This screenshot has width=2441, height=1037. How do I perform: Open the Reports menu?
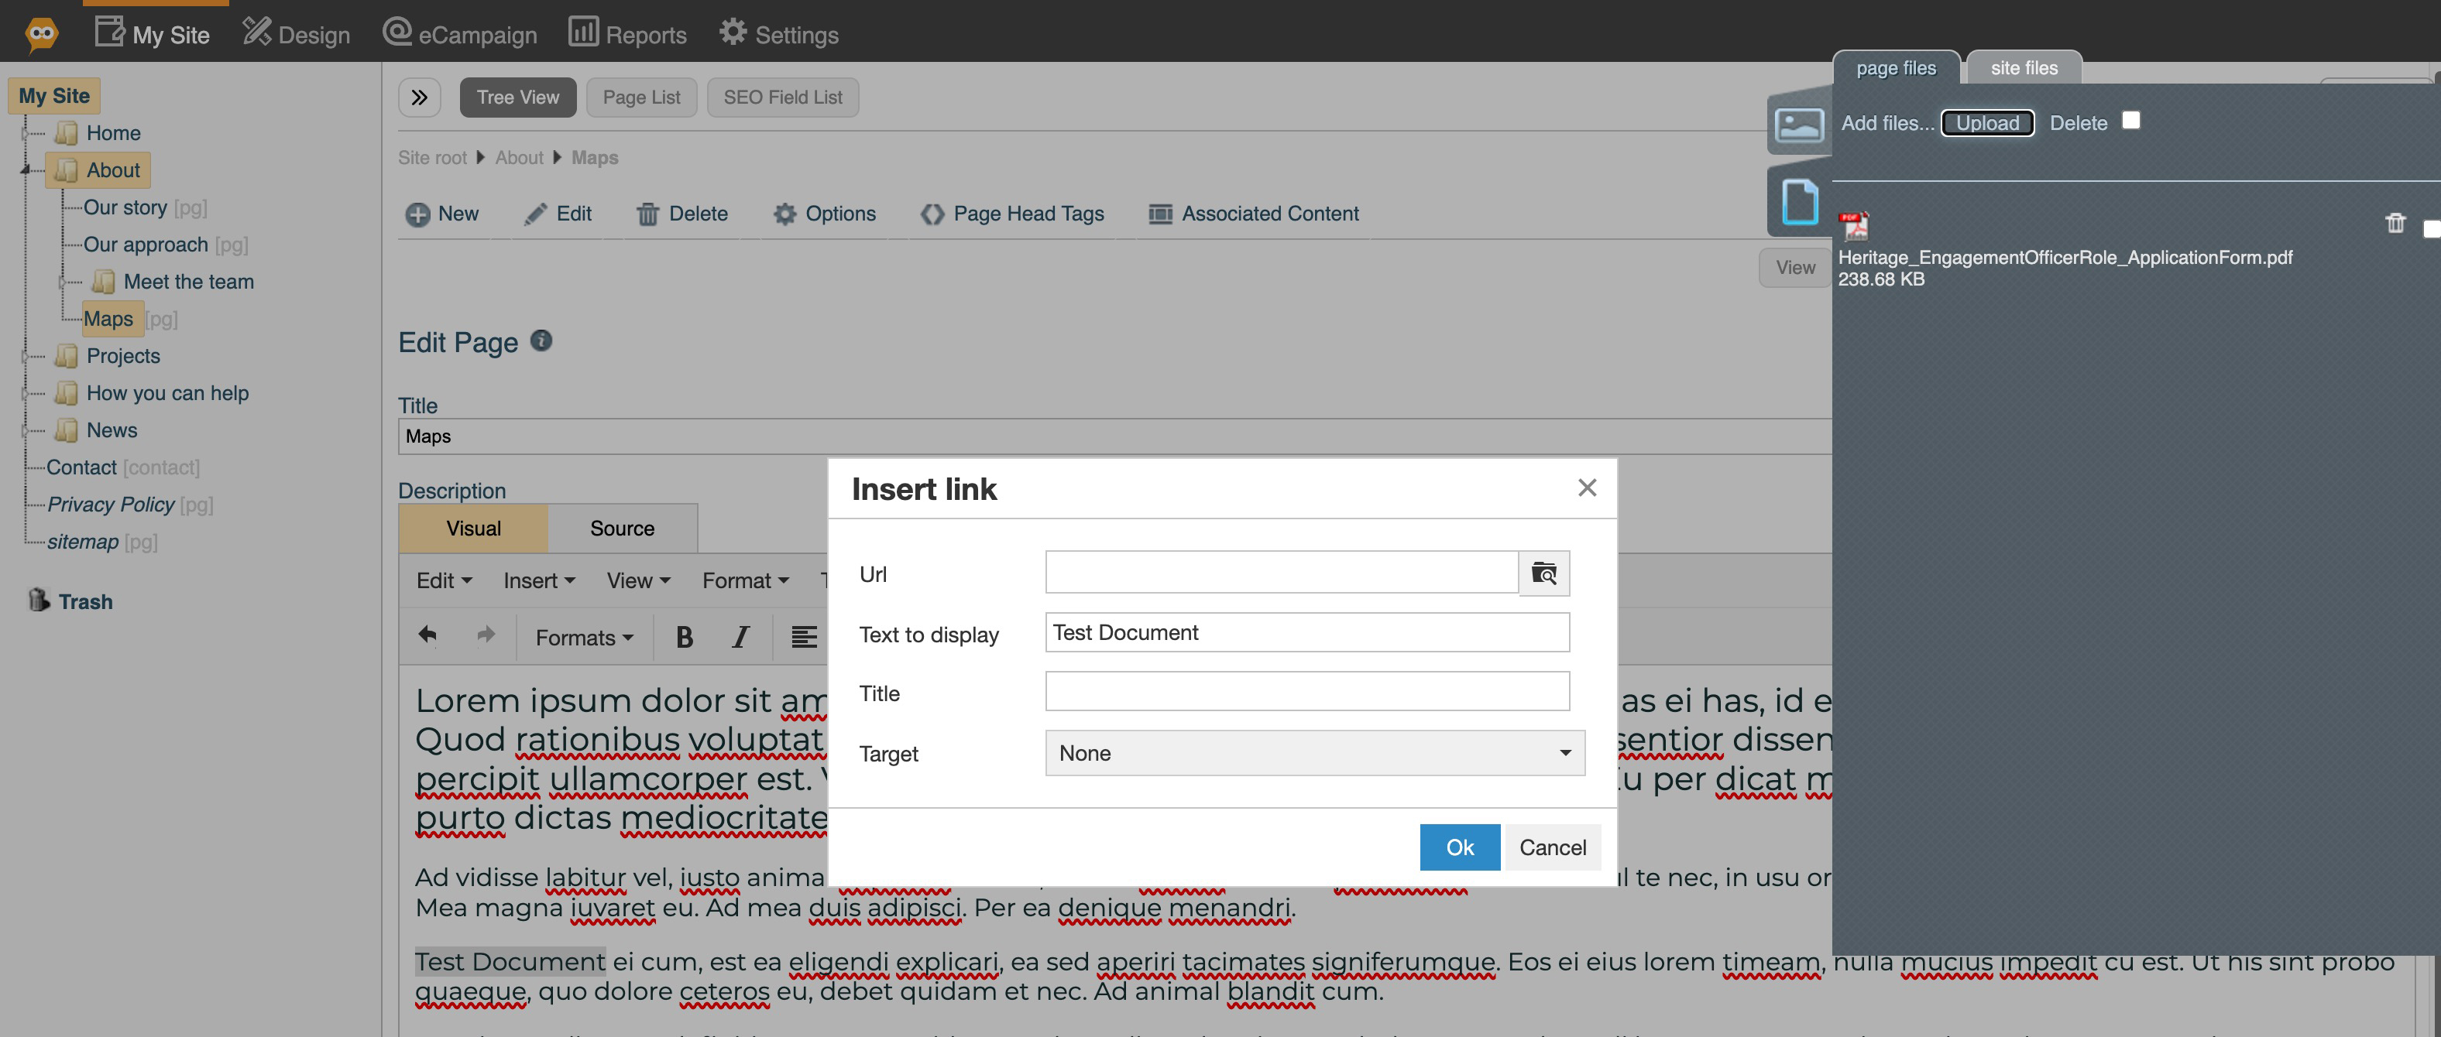click(x=627, y=34)
